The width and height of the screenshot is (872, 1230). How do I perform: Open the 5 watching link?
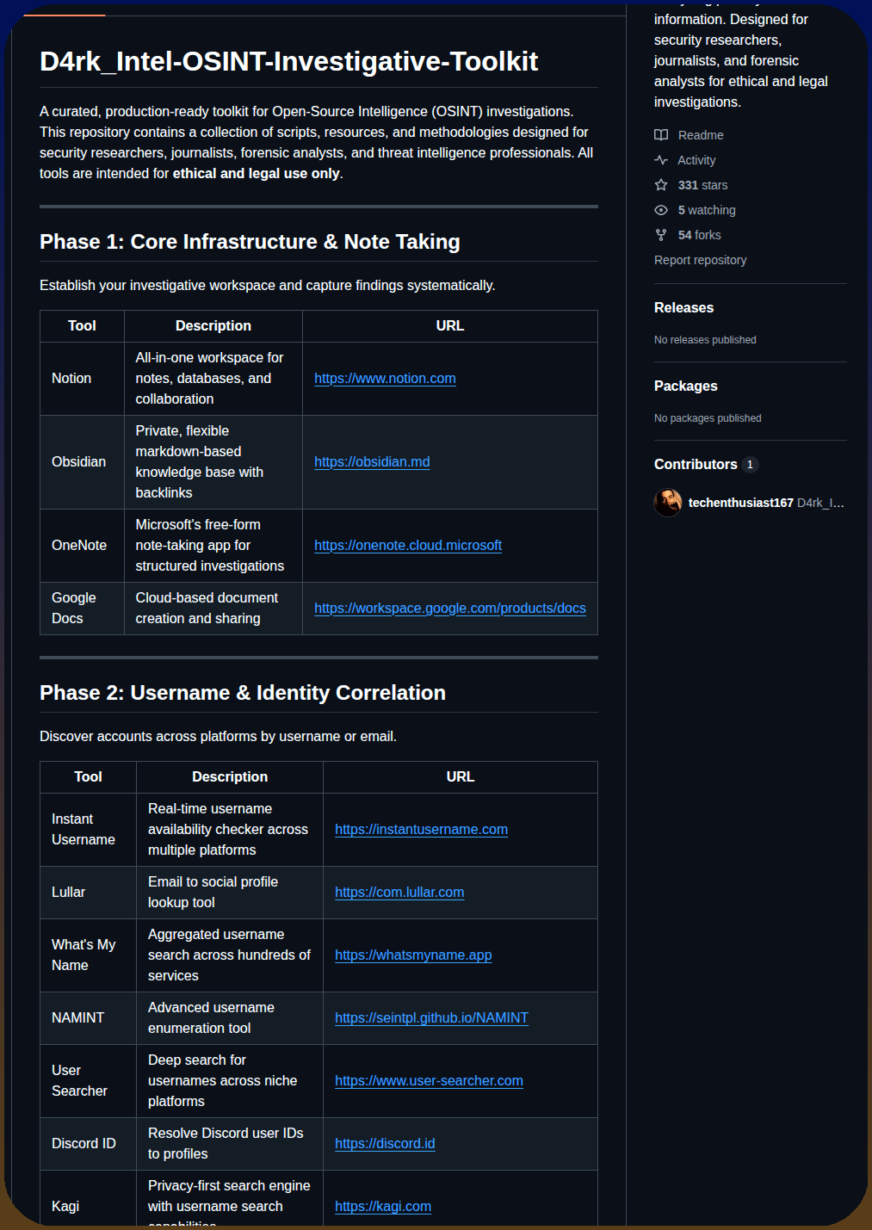tap(707, 210)
